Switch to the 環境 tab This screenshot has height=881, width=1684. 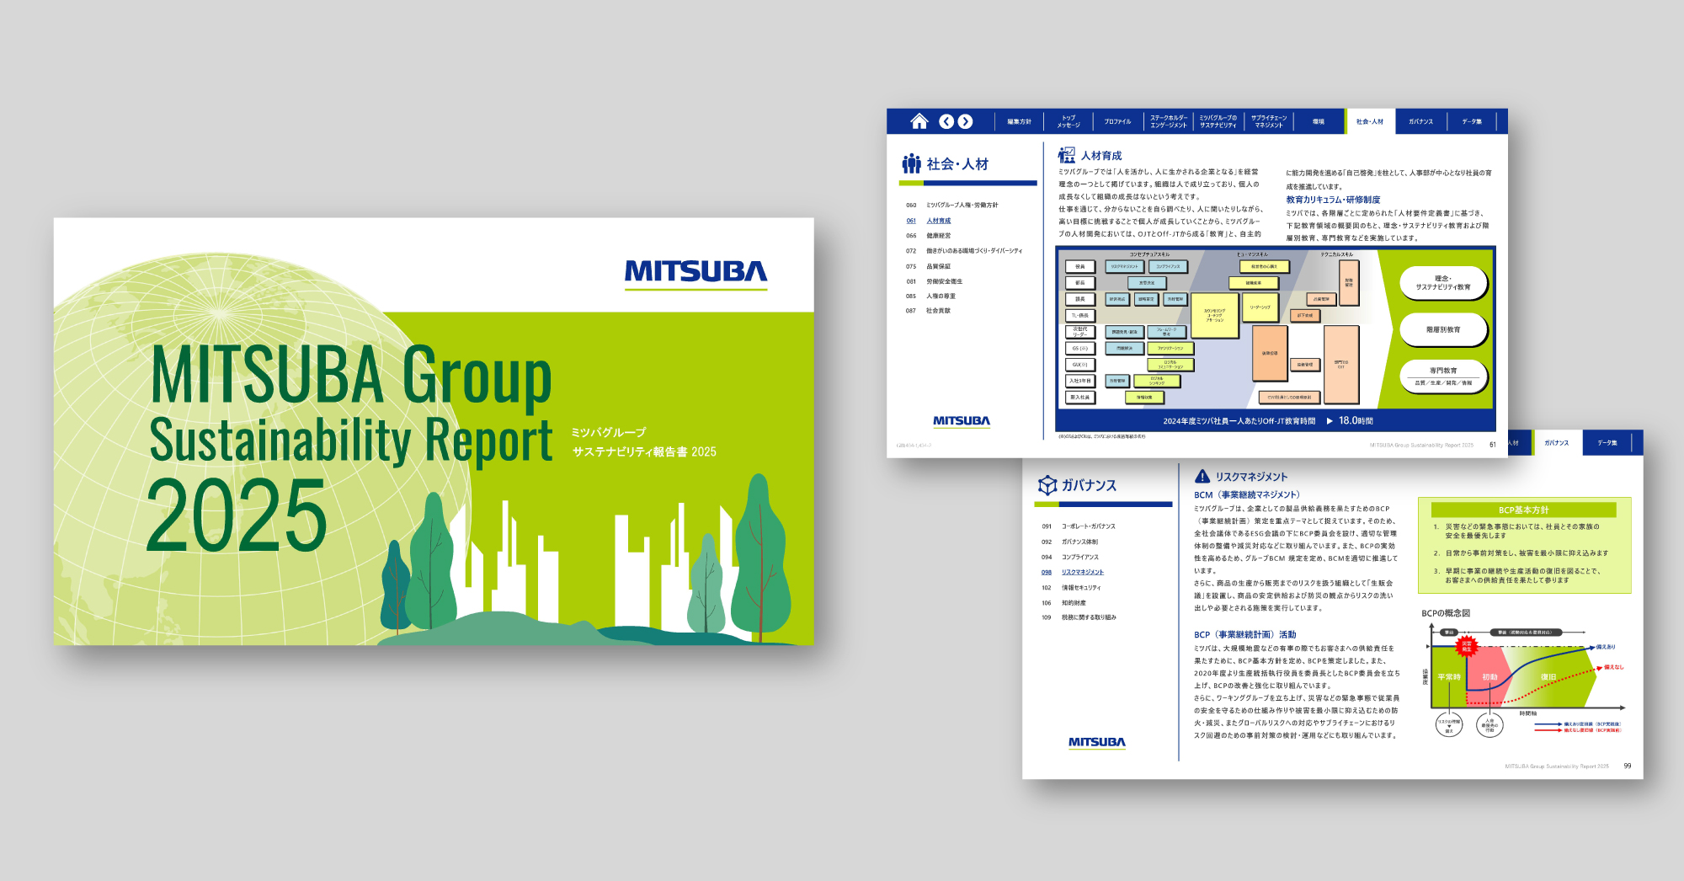[x=1318, y=122]
